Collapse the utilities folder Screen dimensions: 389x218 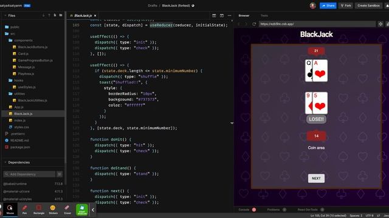tap(19, 94)
